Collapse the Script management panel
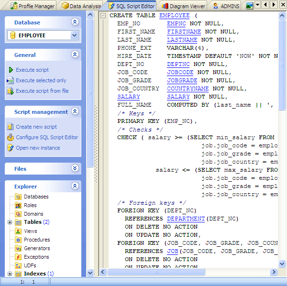287x286 pixels. pos(75,111)
